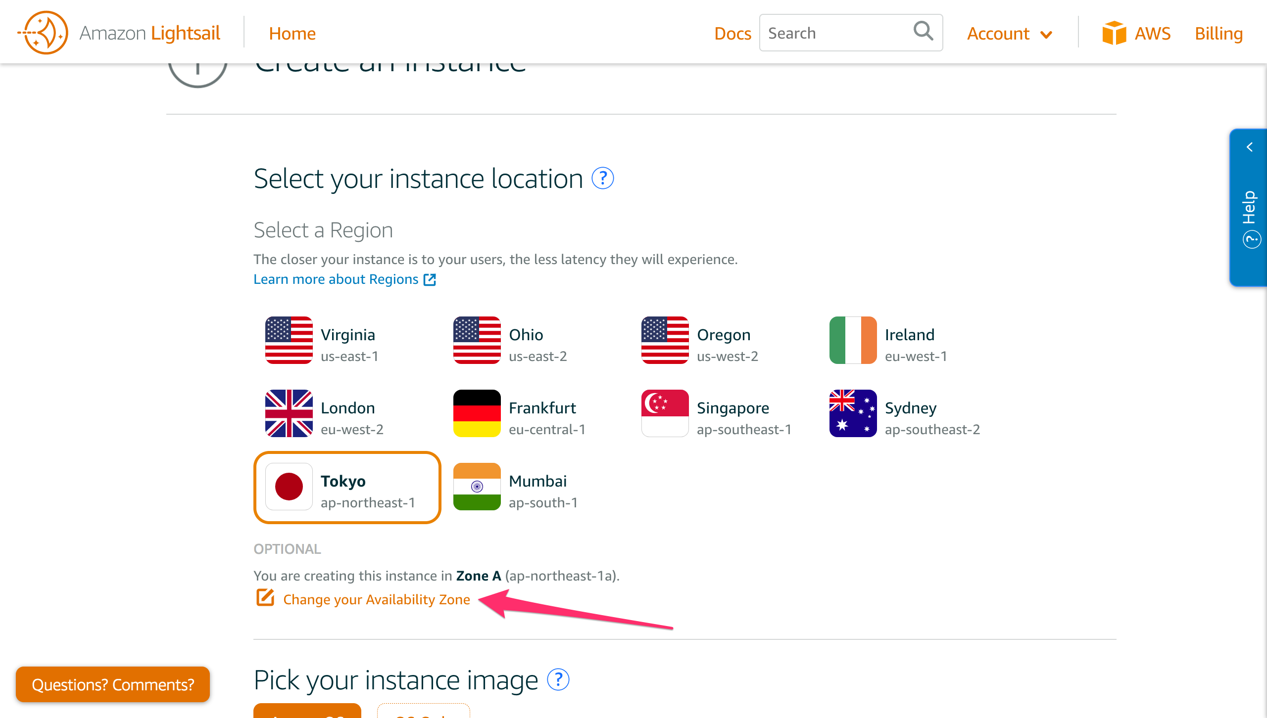Screen dimensions: 1267x718
Task: Click the edit pencil icon for Availability Zone
Action: pyautogui.click(x=265, y=597)
